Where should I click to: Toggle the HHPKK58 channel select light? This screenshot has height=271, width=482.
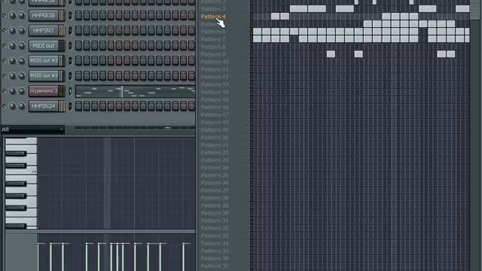70,15
